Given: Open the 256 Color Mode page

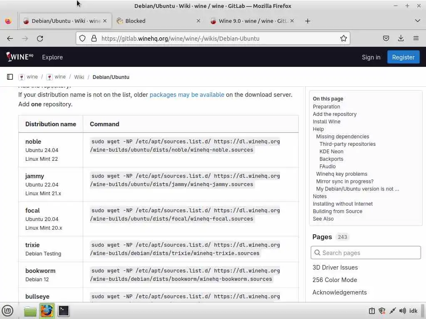Looking at the screenshot, I should coord(335,280).
